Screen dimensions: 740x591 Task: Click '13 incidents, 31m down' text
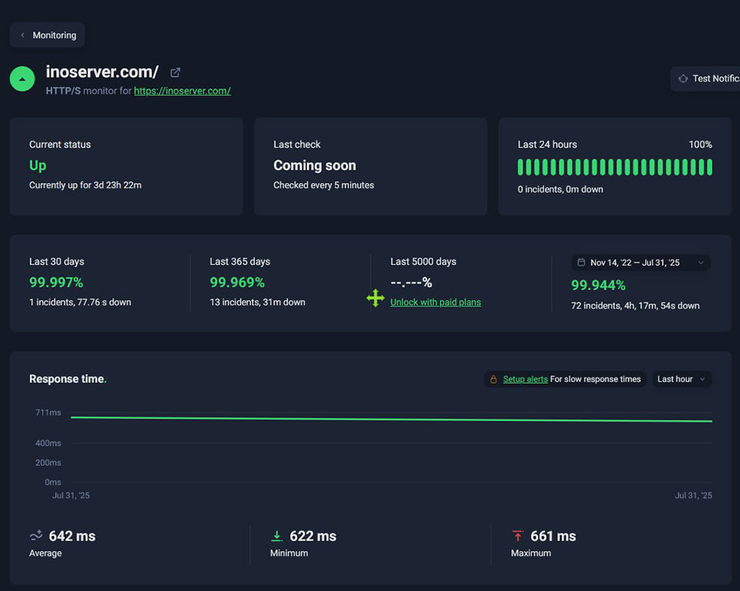pos(258,302)
